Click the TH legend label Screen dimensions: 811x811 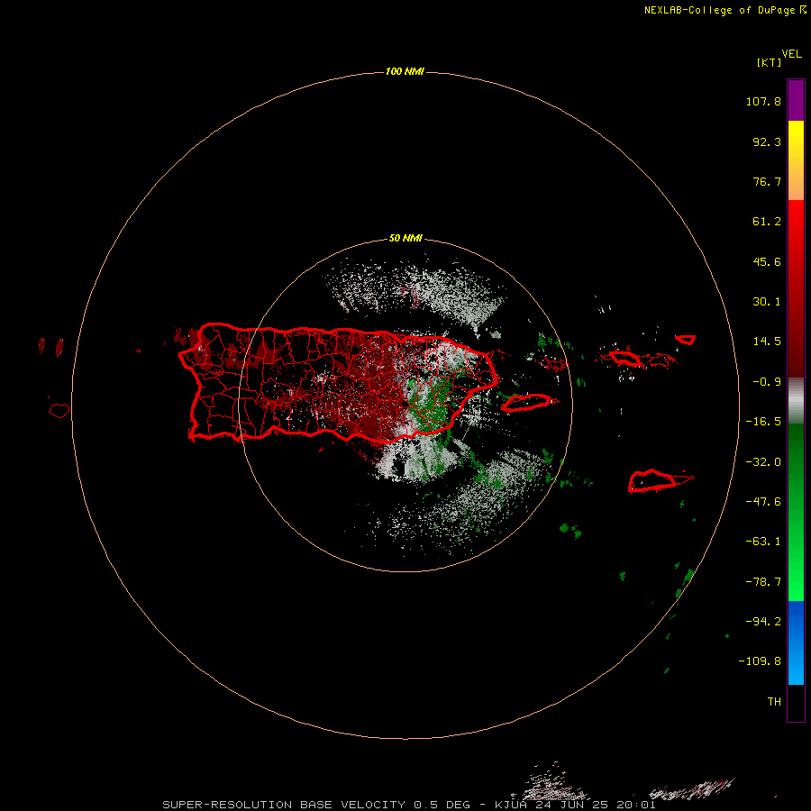[x=774, y=702]
